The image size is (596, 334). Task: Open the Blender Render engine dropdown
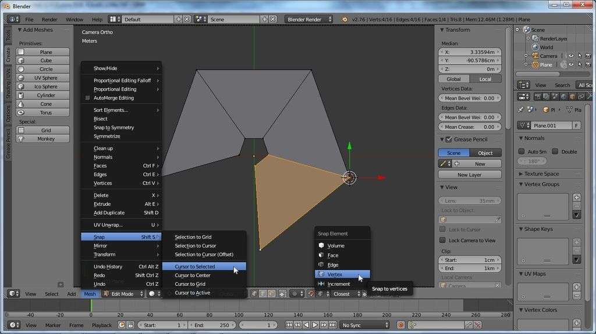308,19
